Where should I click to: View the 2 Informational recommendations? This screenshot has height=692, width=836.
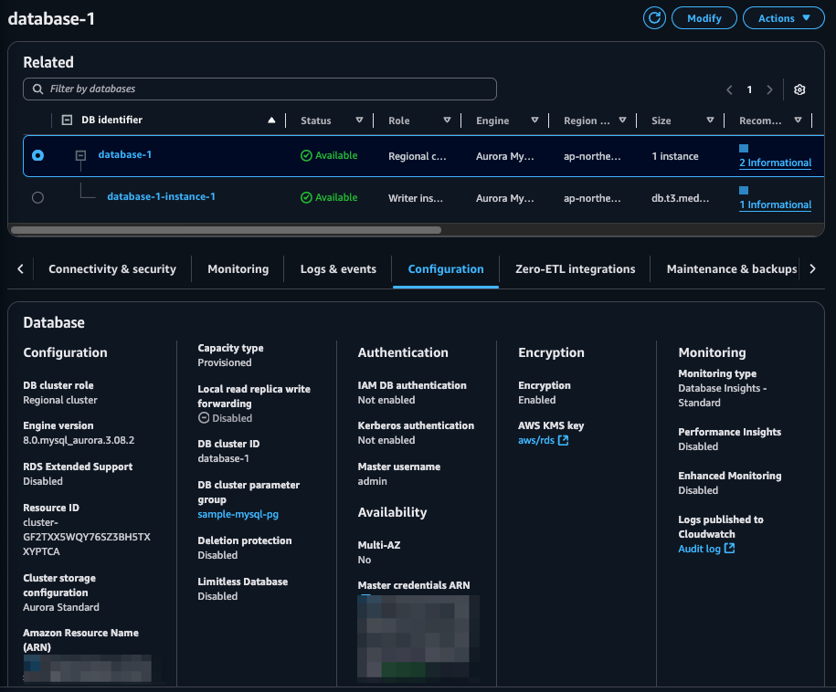tap(775, 163)
